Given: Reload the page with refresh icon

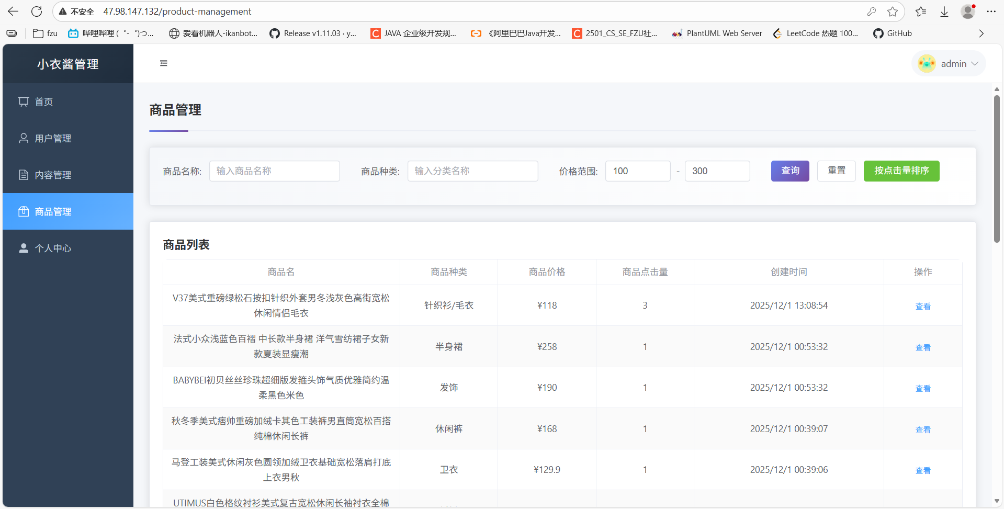Looking at the screenshot, I should point(37,12).
